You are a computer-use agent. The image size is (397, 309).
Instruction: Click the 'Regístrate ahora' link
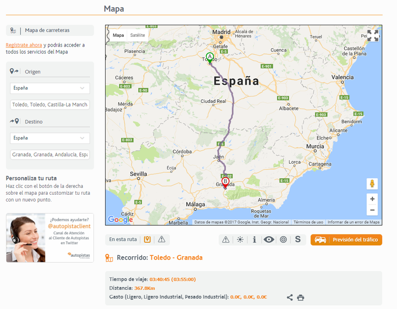coord(24,45)
